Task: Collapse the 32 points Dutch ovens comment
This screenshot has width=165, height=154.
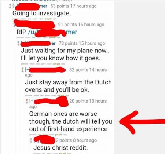Action: pyautogui.click(x=27, y=70)
